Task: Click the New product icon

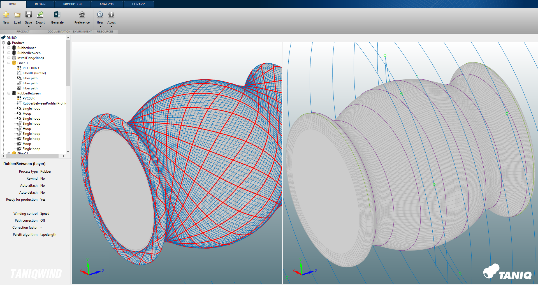Action: pyautogui.click(x=6, y=15)
